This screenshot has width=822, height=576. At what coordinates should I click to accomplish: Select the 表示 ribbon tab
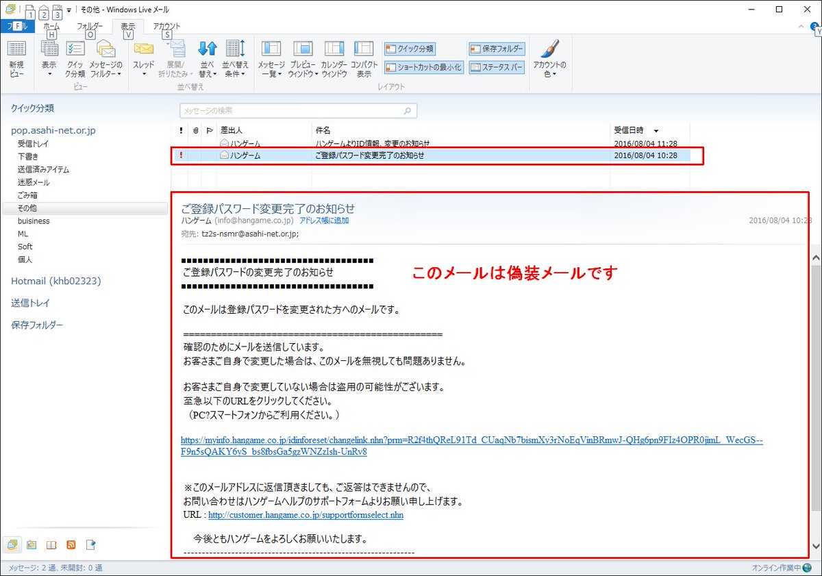click(x=128, y=26)
